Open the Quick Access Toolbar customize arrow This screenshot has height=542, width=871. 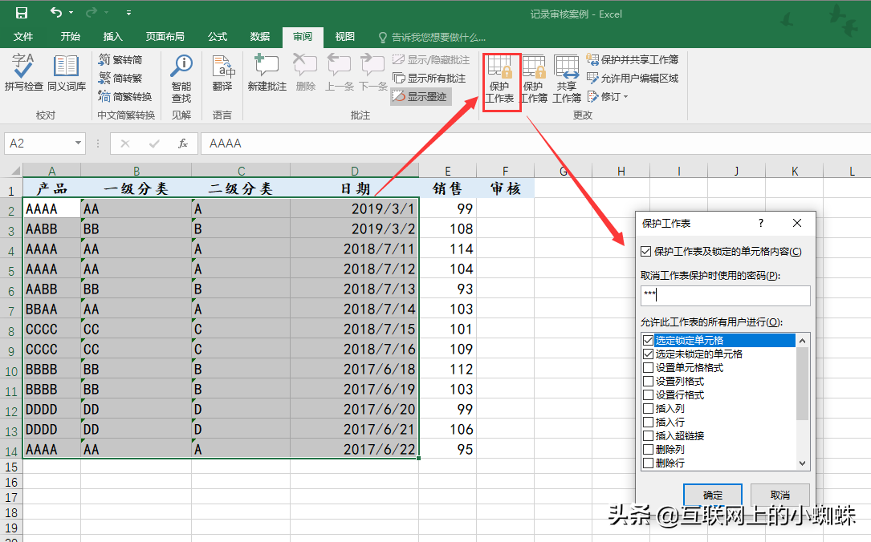pyautogui.click(x=129, y=12)
